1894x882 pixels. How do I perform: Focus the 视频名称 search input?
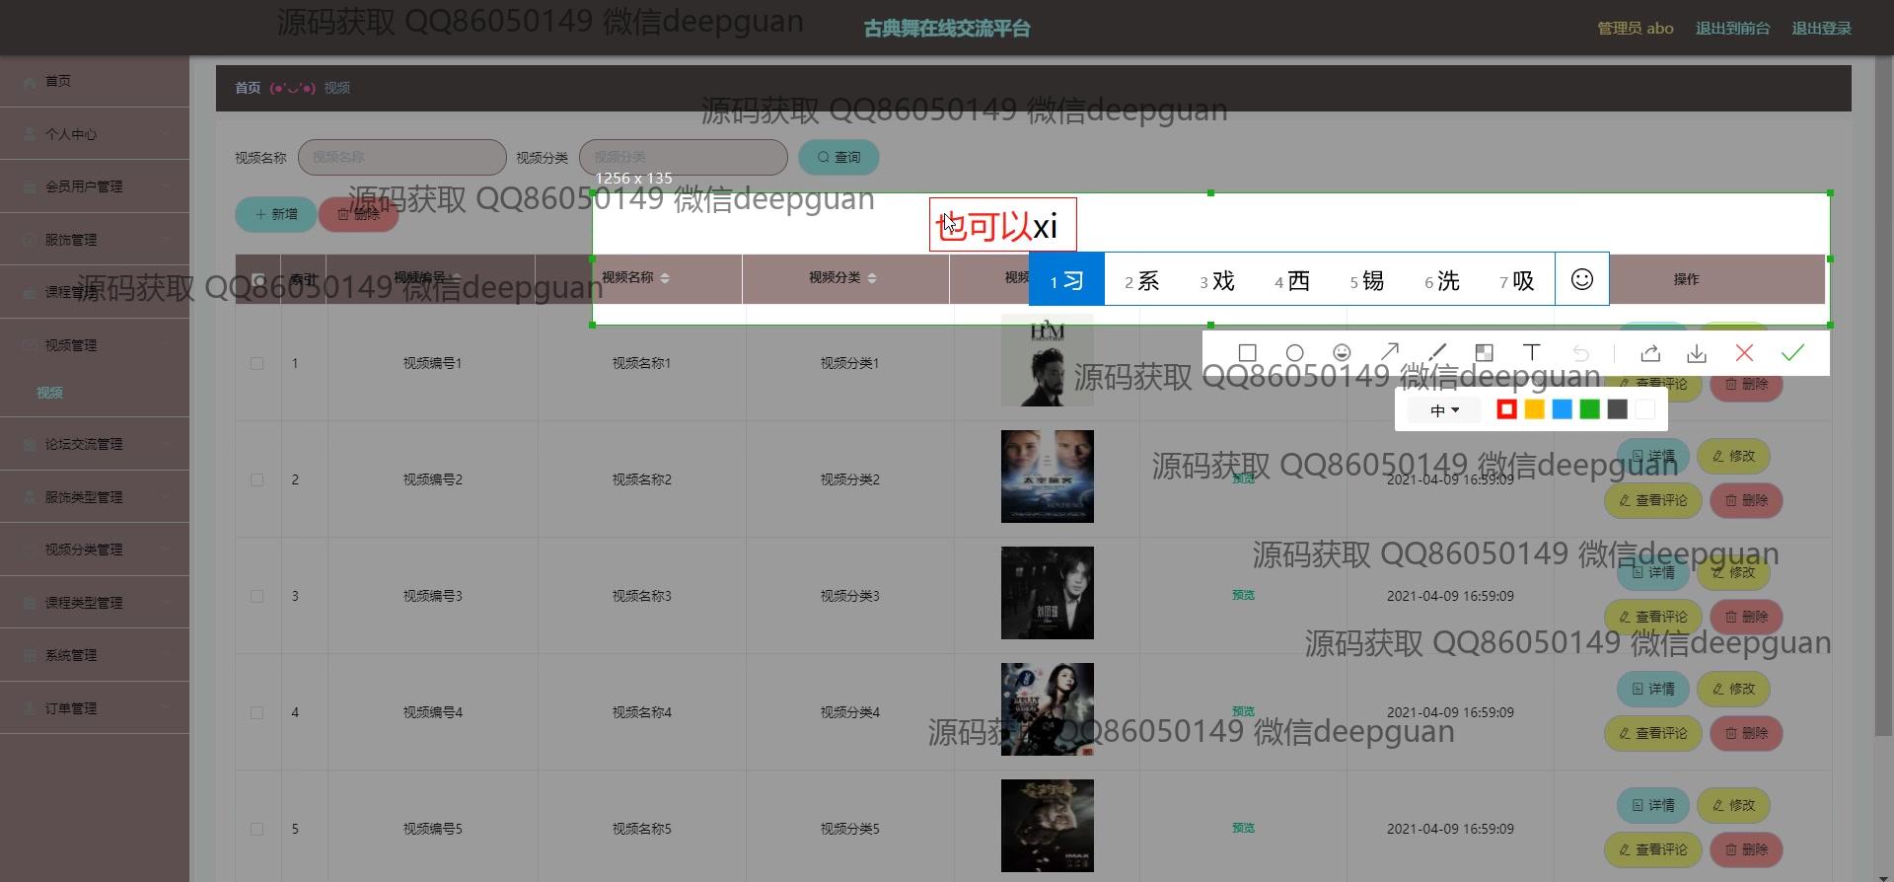tap(402, 157)
